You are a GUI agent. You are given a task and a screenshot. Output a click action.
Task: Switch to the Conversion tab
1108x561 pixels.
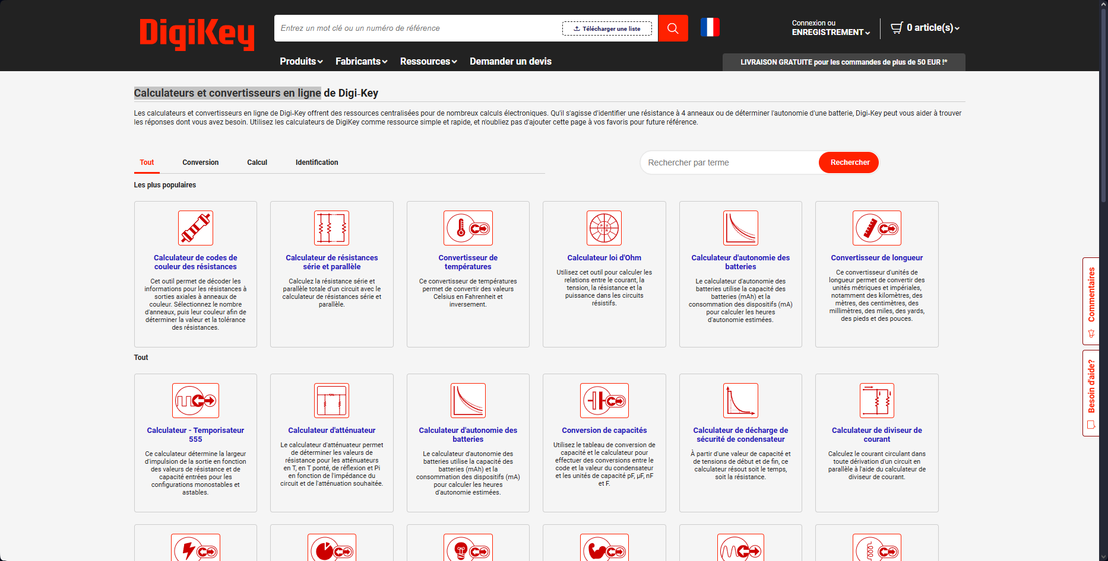200,162
